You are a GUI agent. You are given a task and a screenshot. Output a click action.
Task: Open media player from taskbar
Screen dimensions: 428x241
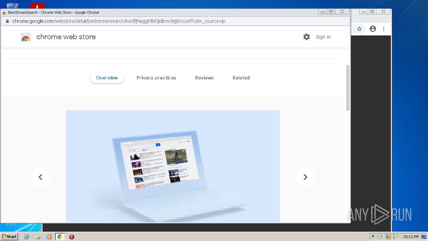[49, 237]
